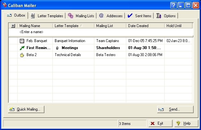
Task: Click the paperclip attachment icon next to Meetings
Action: coord(58,48)
